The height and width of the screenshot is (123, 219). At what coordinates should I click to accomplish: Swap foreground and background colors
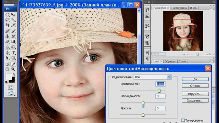coord(14,74)
